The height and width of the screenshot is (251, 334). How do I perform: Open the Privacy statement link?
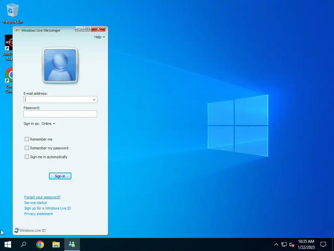pos(38,214)
